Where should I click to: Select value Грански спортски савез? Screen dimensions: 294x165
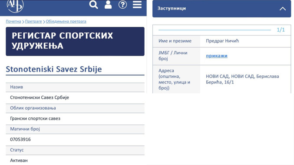35,118
